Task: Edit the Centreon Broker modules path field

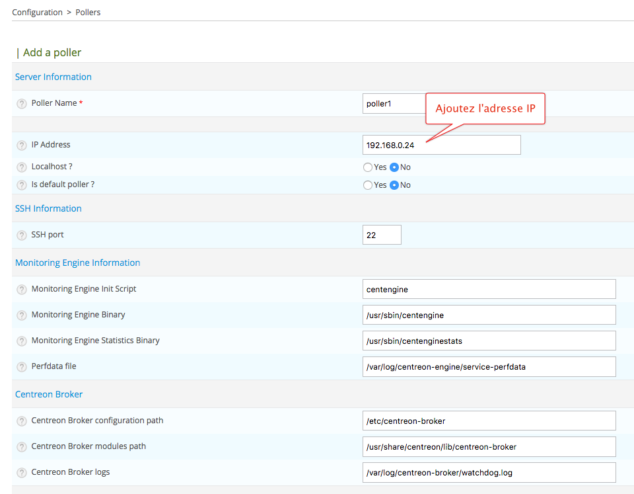Action: 489,446
